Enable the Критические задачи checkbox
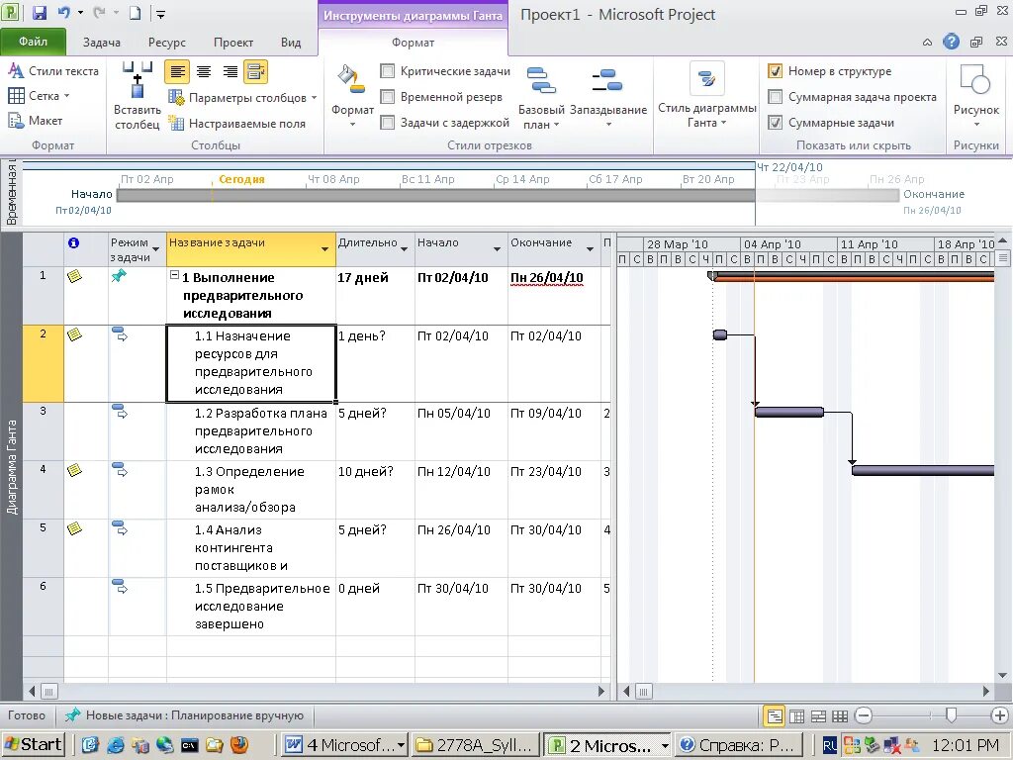Viewport: 1013px width, 760px height. click(x=388, y=71)
